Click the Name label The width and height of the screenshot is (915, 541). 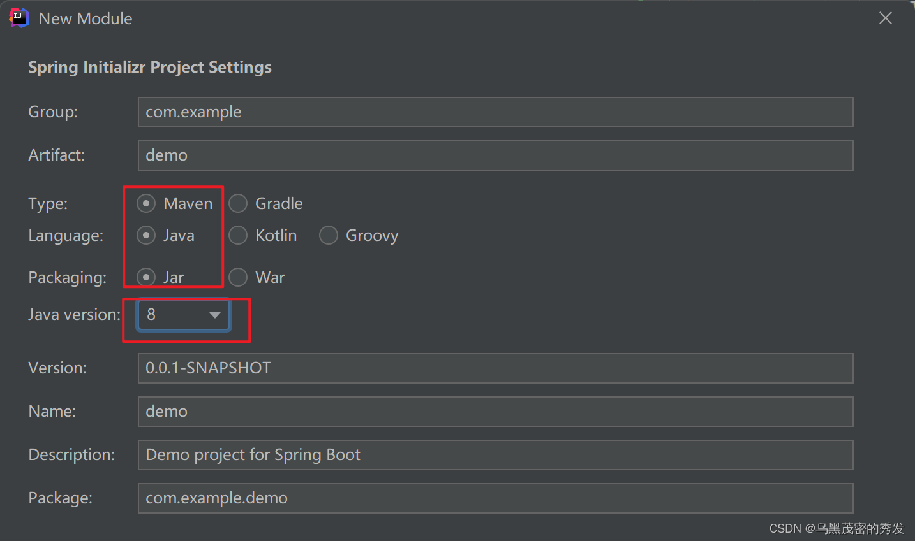tap(52, 411)
